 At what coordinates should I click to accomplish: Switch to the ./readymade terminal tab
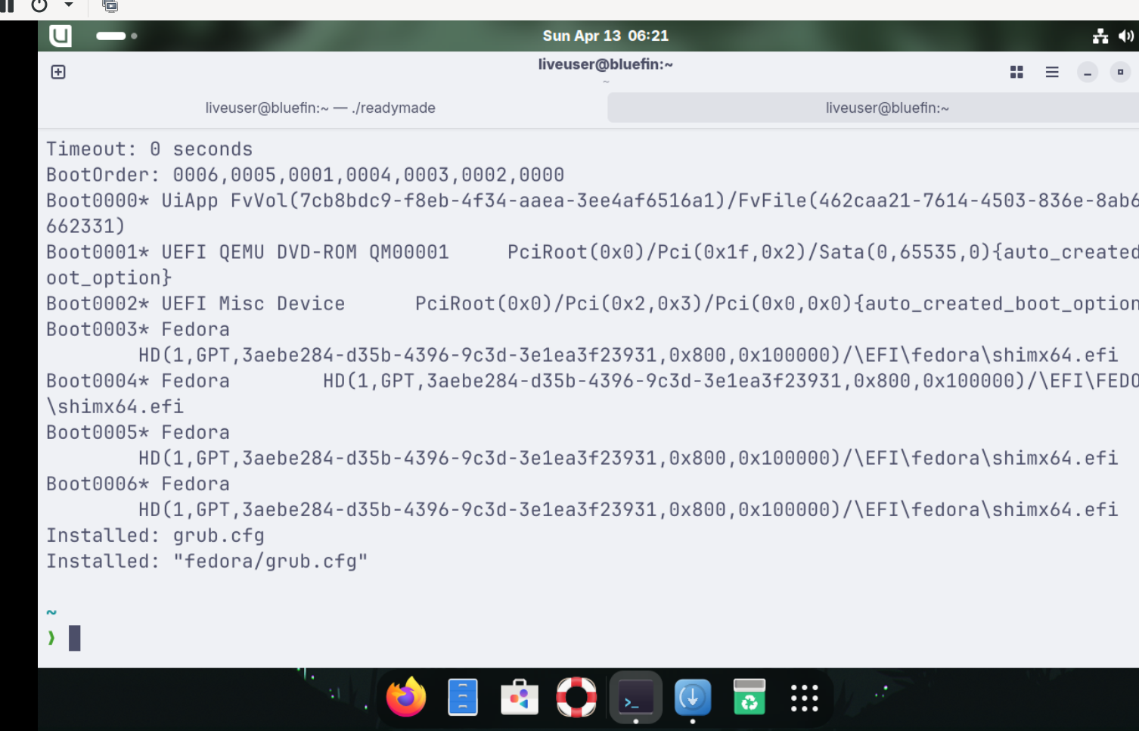[x=321, y=107]
